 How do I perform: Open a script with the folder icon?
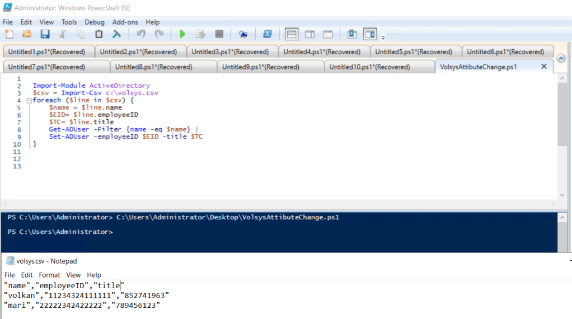pos(26,34)
